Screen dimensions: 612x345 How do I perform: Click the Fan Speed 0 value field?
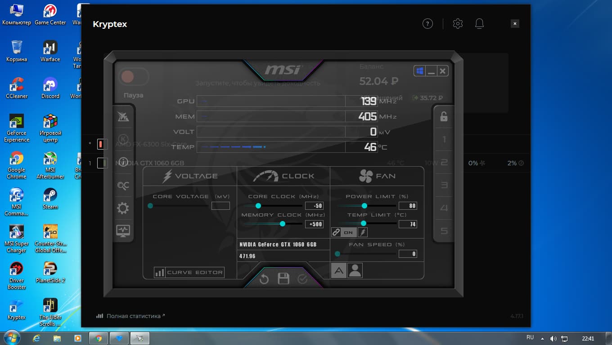[408, 254]
